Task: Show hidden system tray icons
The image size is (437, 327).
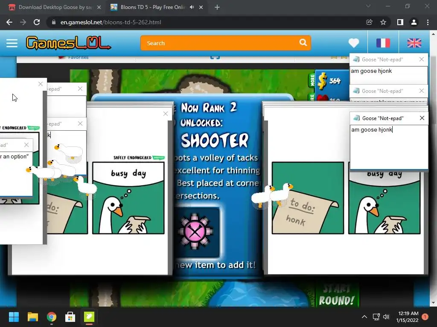Action: 364,317
